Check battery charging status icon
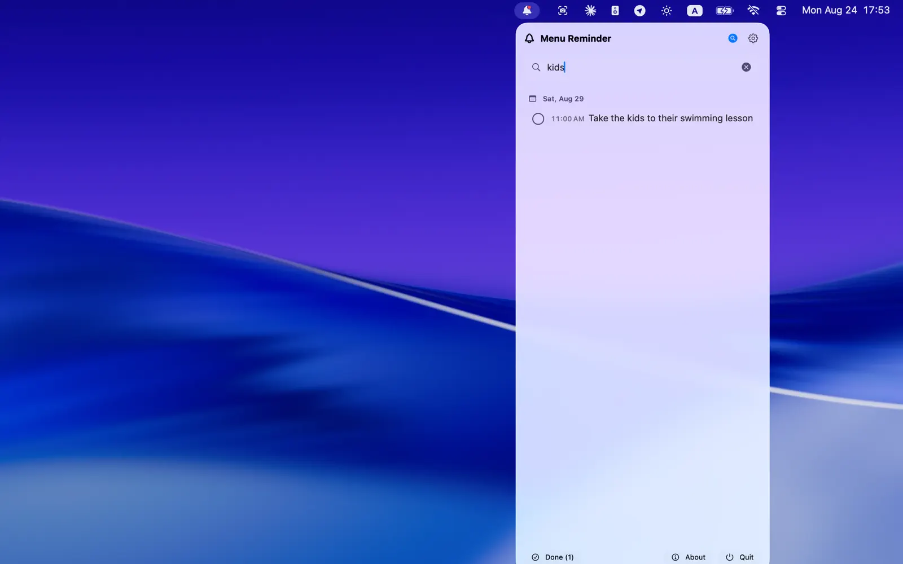This screenshot has height=564, width=903. pyautogui.click(x=725, y=10)
